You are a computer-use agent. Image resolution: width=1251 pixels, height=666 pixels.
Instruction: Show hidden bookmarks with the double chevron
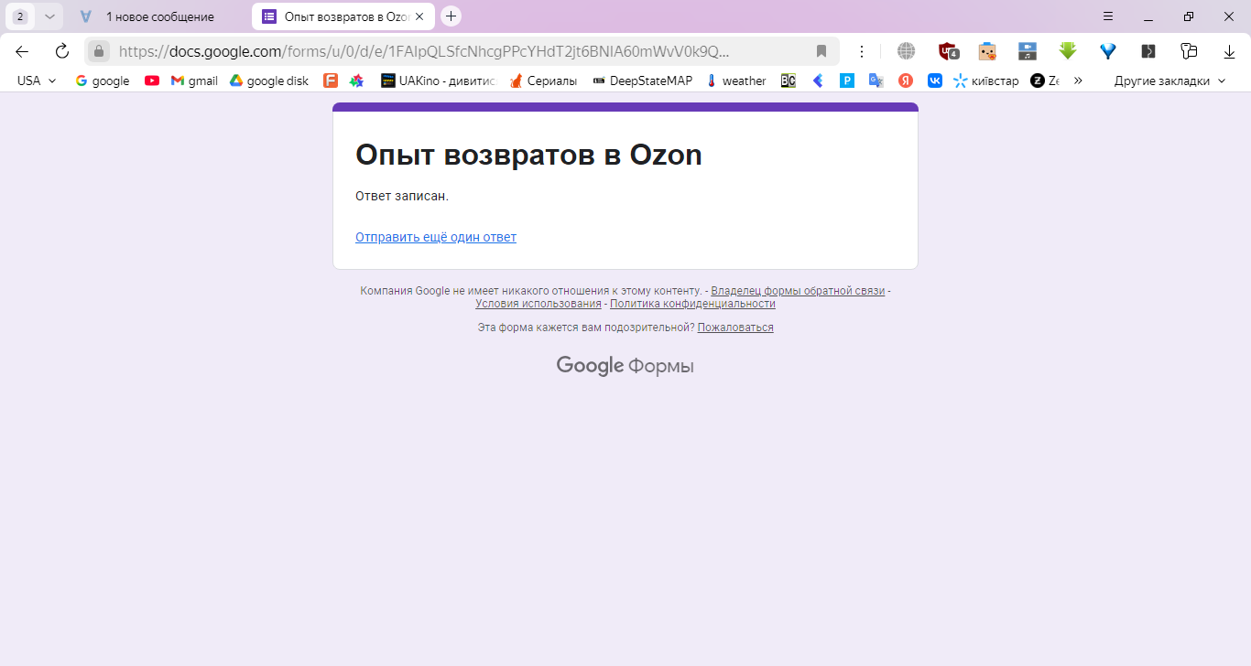point(1078,81)
